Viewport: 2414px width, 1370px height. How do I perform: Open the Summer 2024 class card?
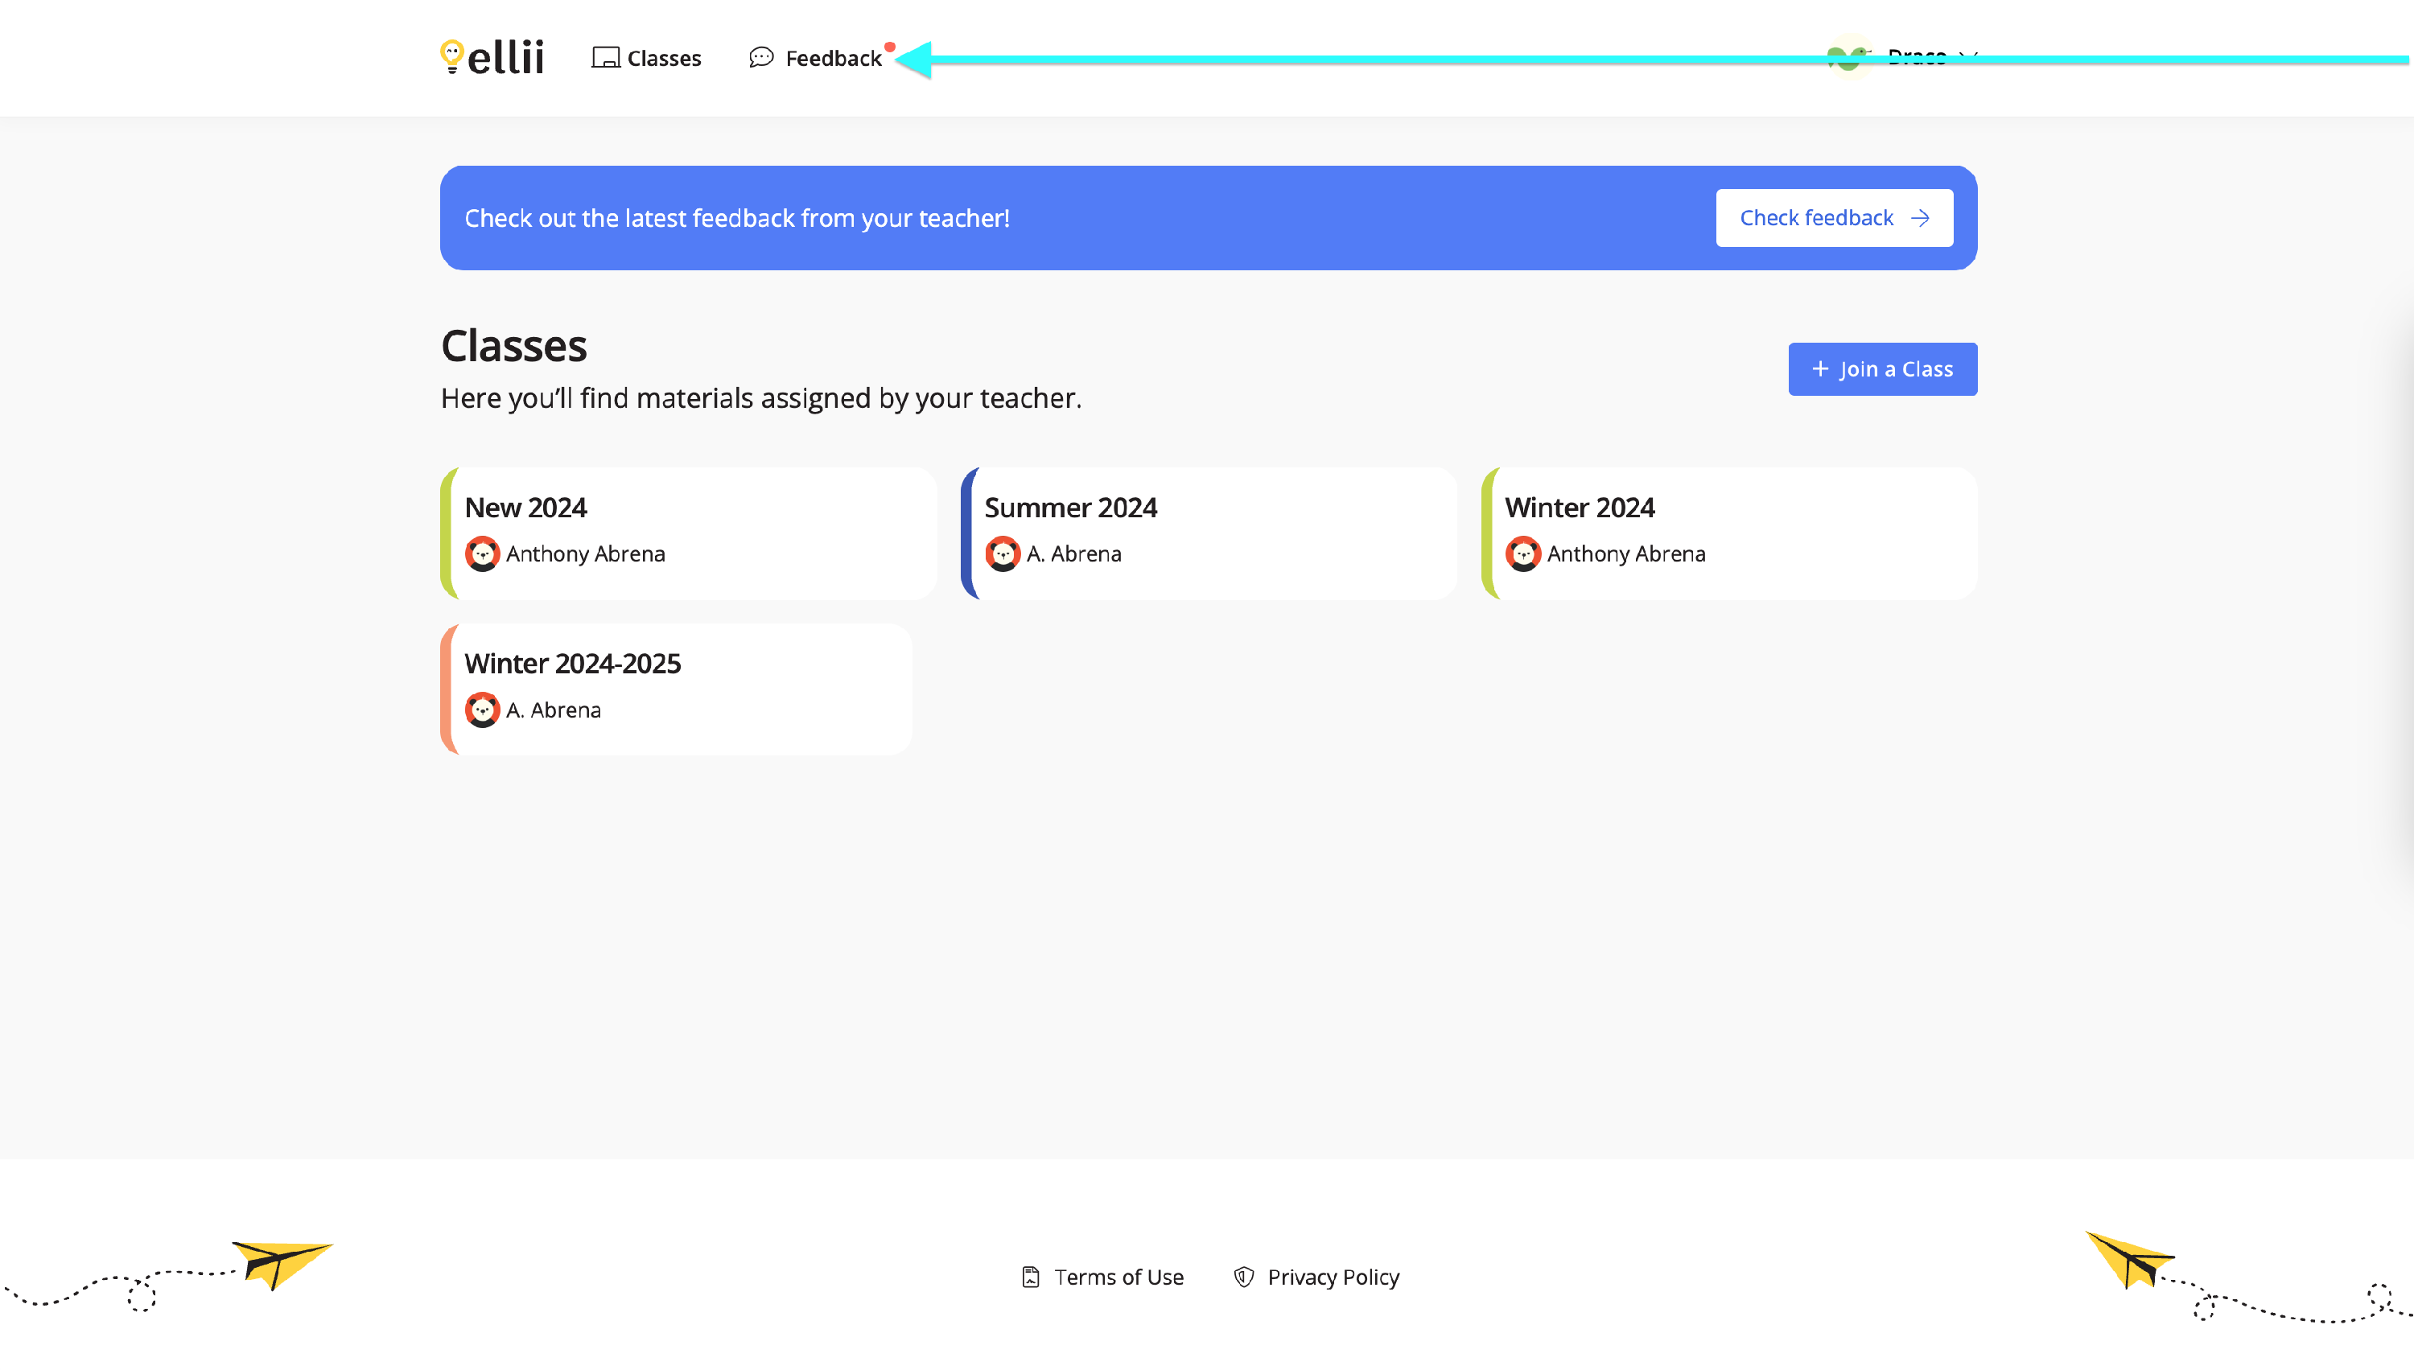point(1209,533)
